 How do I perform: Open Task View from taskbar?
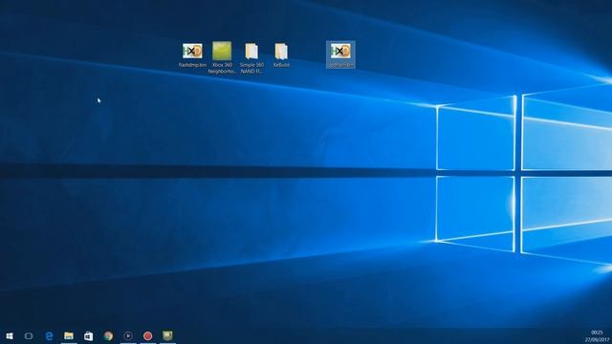[x=29, y=335]
